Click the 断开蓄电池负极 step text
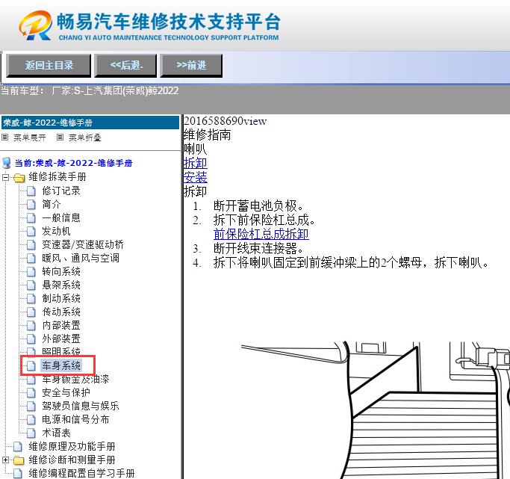510x479 pixels. (x=258, y=206)
